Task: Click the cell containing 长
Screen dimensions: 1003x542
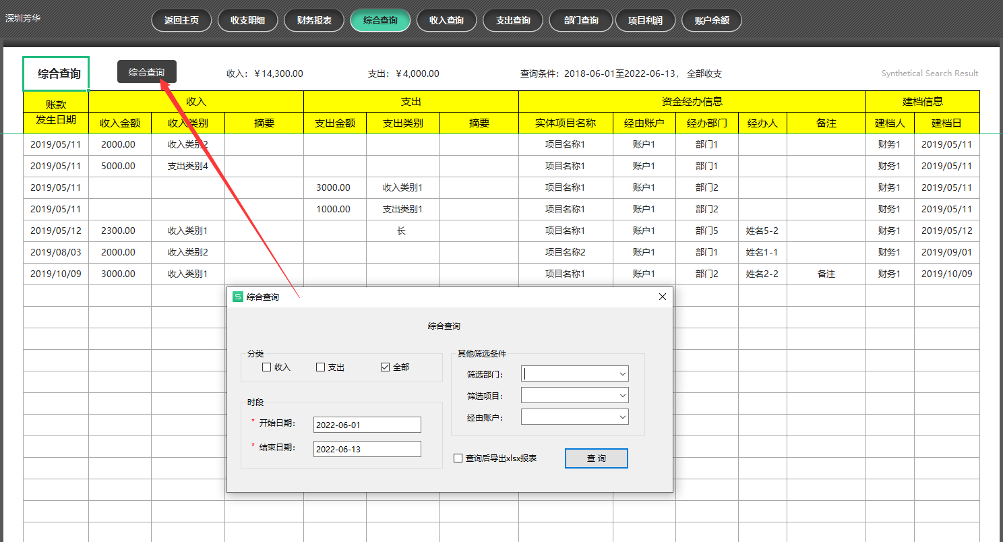Action: [x=403, y=231]
